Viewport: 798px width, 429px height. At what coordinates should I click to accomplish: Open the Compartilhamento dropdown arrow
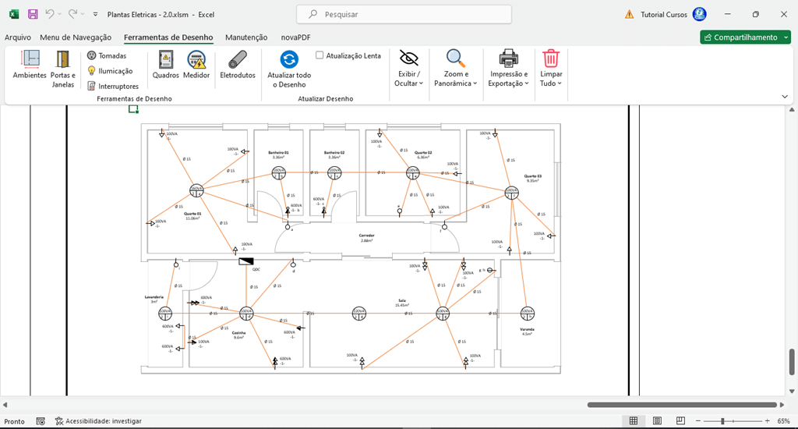coord(786,37)
